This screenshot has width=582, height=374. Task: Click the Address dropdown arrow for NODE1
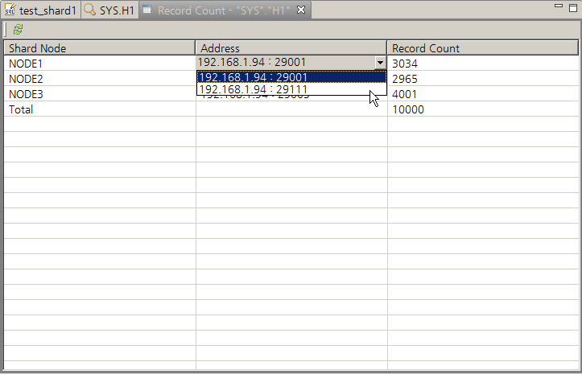coord(379,63)
